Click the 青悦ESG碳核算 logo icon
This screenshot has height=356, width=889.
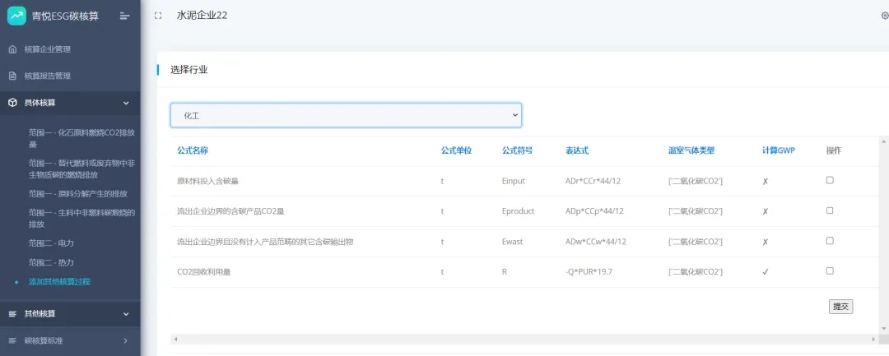pos(16,15)
